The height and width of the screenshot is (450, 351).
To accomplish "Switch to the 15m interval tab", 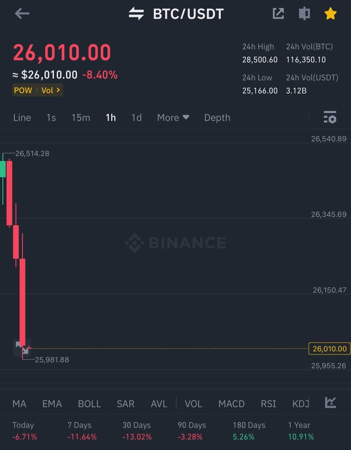I will (80, 117).
